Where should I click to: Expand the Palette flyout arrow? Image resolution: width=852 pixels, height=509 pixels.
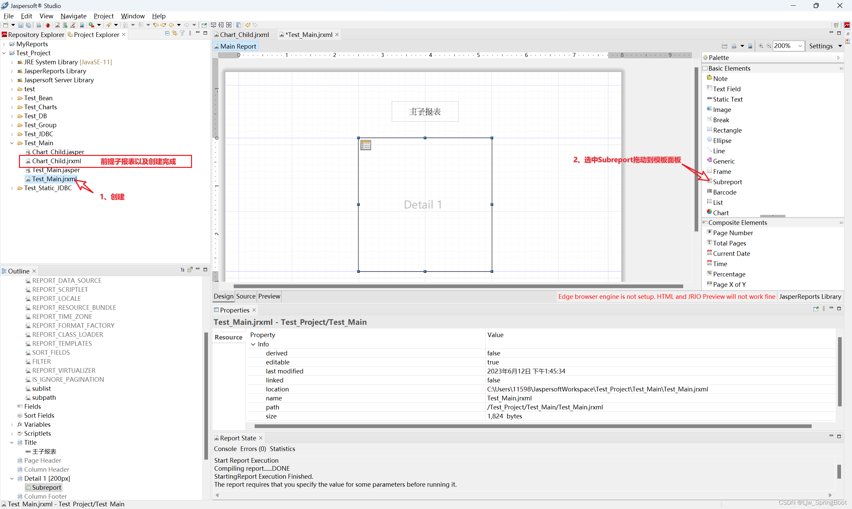pyautogui.click(x=838, y=58)
